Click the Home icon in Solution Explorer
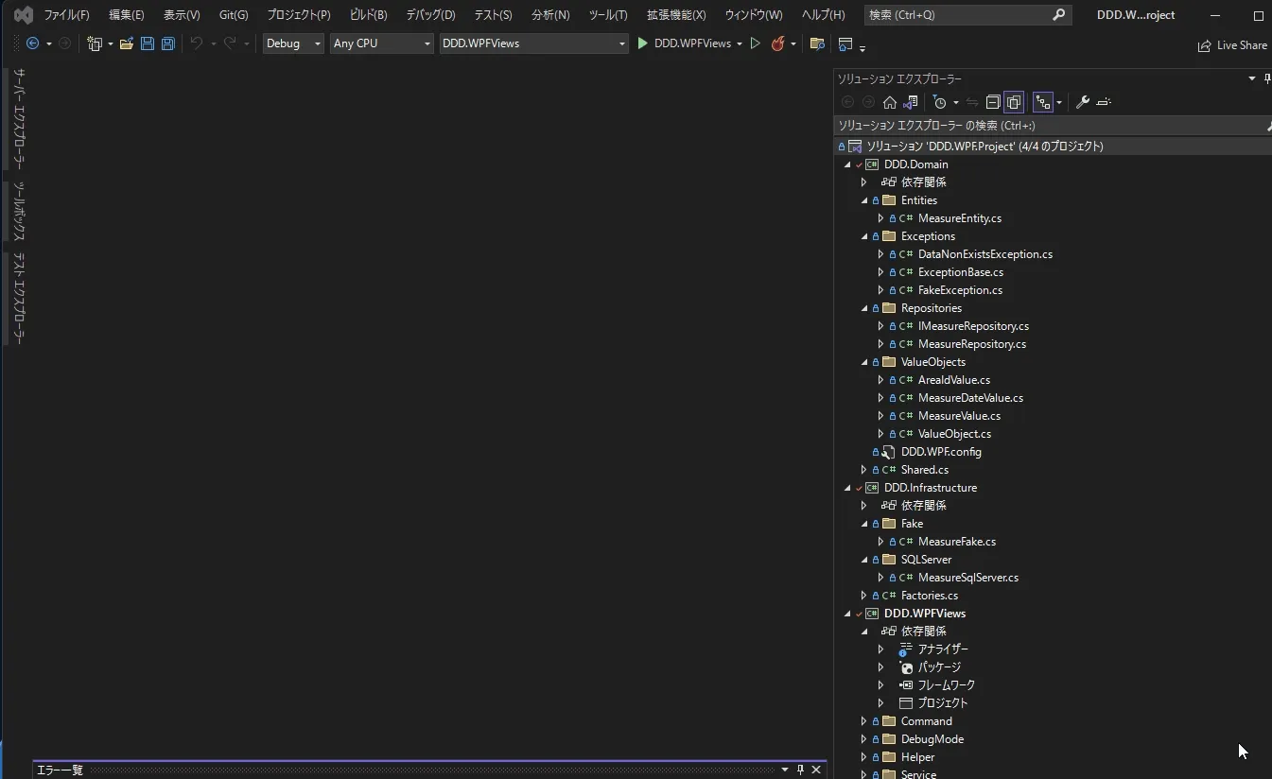Viewport: 1272px width, 779px height. (890, 102)
